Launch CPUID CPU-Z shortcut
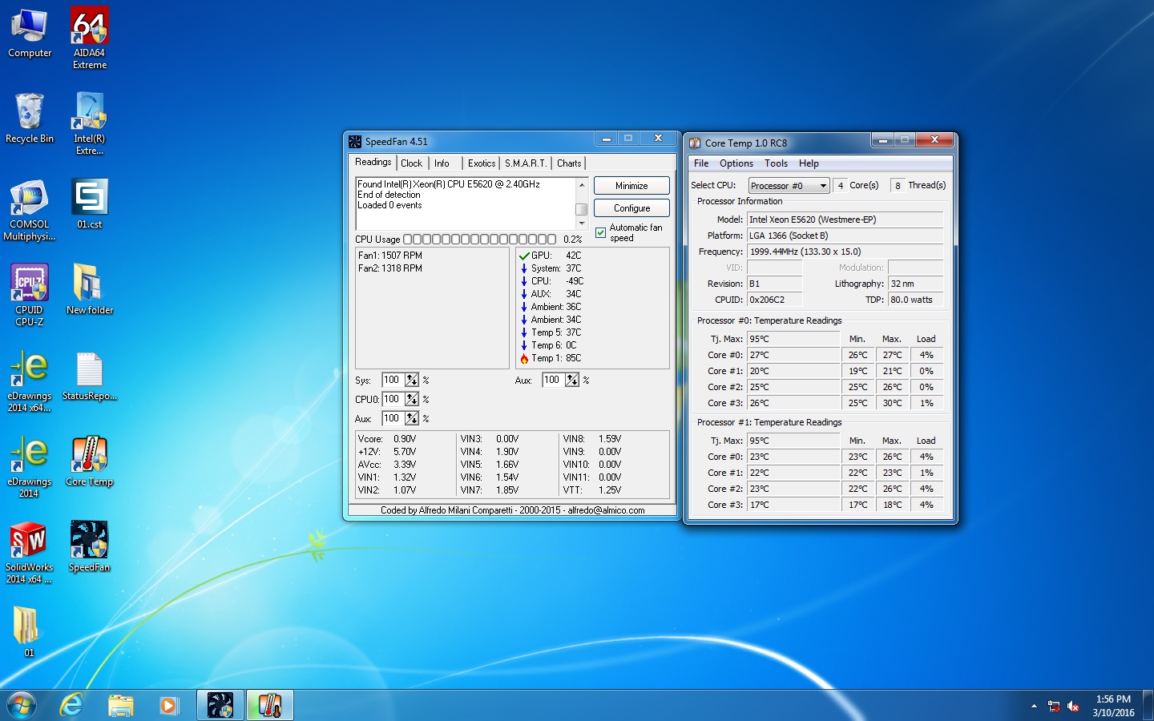Viewport: 1154px width, 721px height. coord(30,296)
